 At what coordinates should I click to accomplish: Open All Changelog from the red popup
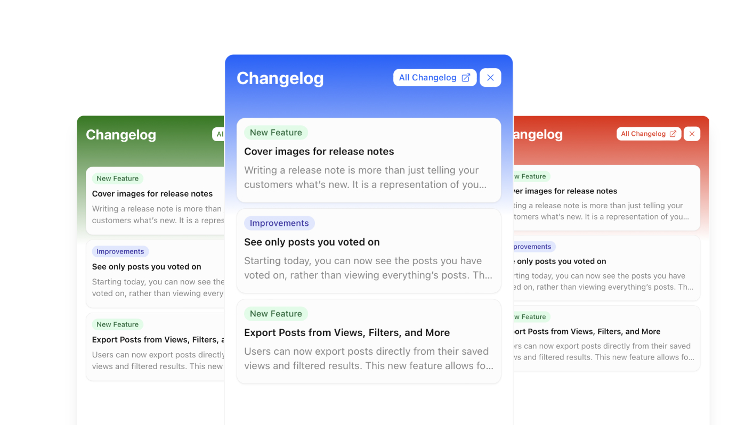tap(649, 133)
